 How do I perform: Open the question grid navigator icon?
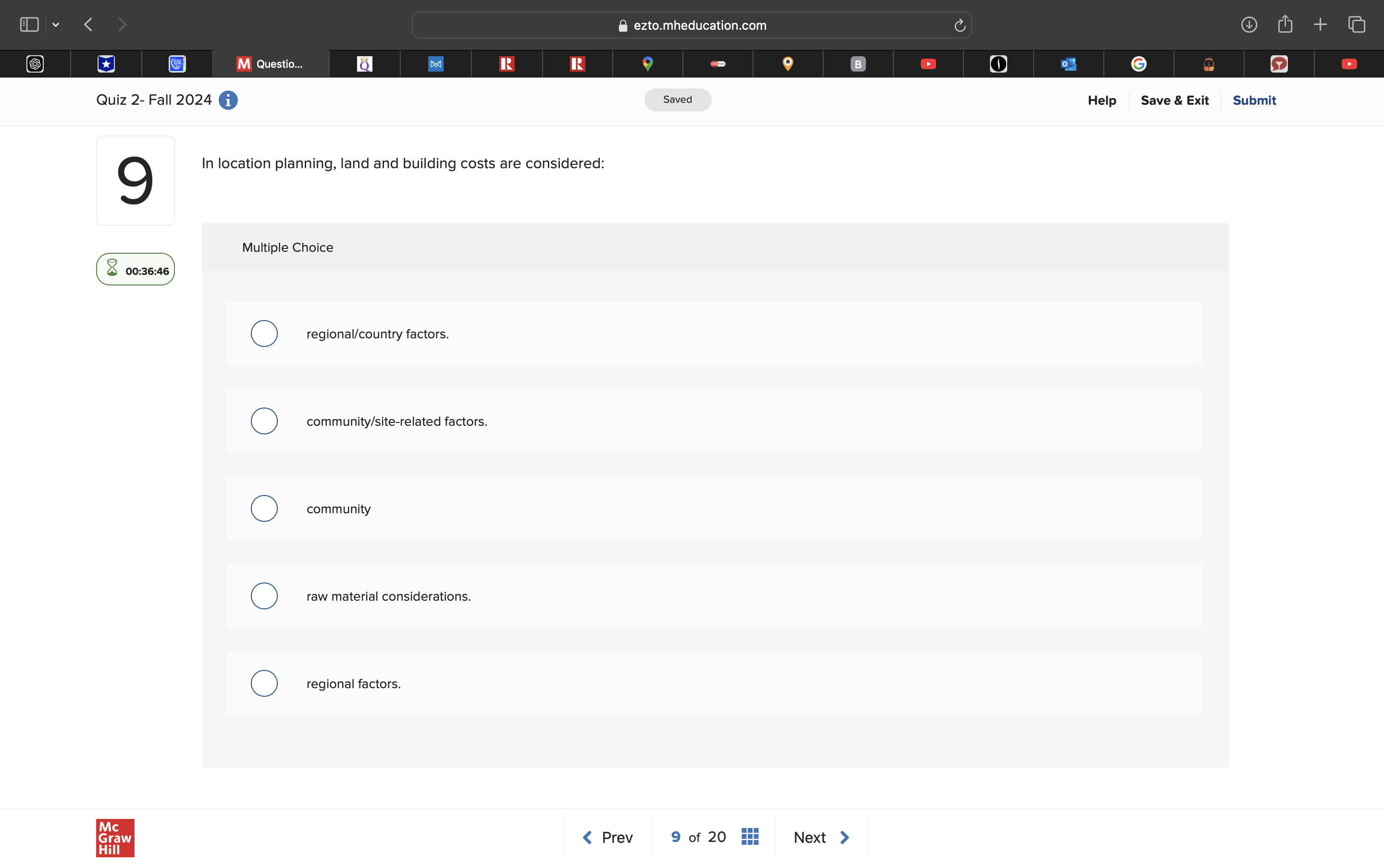(x=749, y=836)
